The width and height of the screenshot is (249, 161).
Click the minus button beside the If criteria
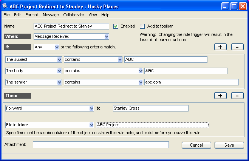click(237, 47)
